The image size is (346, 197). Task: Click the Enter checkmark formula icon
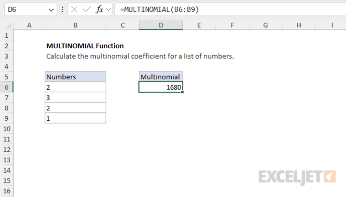[86, 9]
